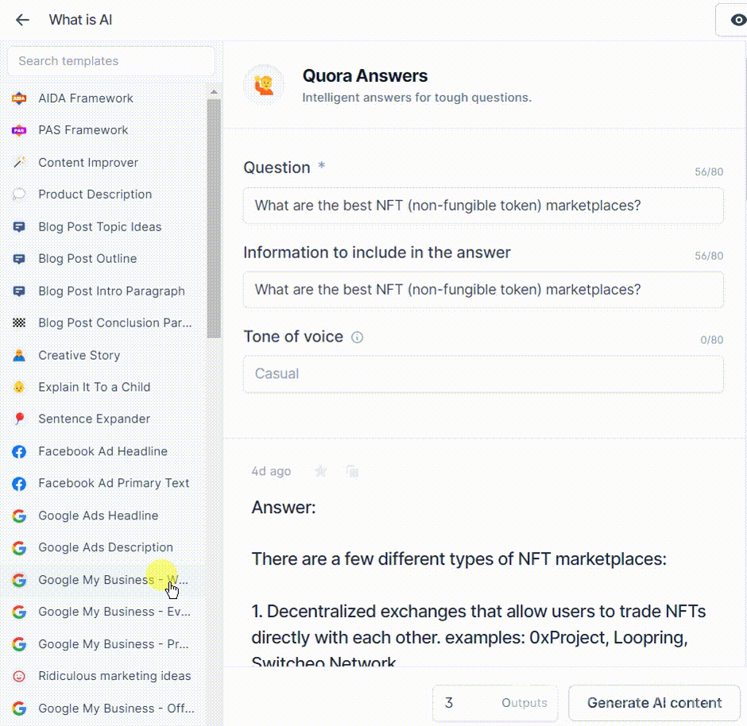Image resolution: width=747 pixels, height=726 pixels.
Task: Click the Creative Story icon
Action: tap(19, 356)
